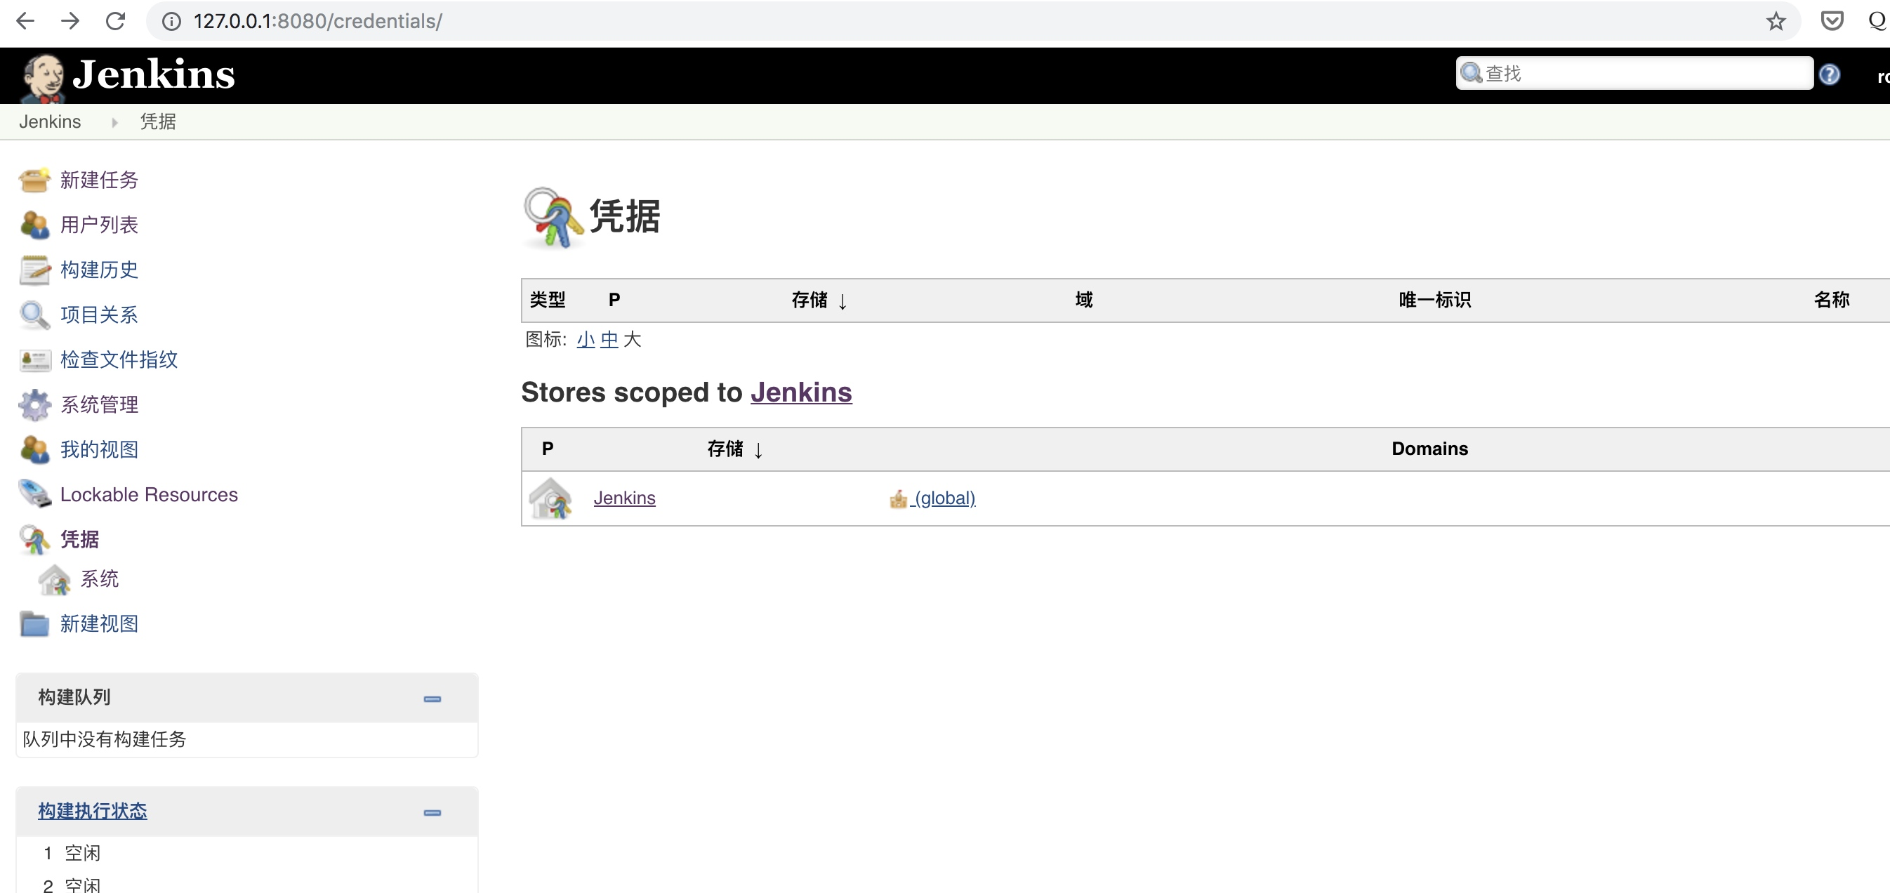Image resolution: width=1890 pixels, height=893 pixels.
Task: Bookmark the page with the star icon
Action: (x=1776, y=21)
